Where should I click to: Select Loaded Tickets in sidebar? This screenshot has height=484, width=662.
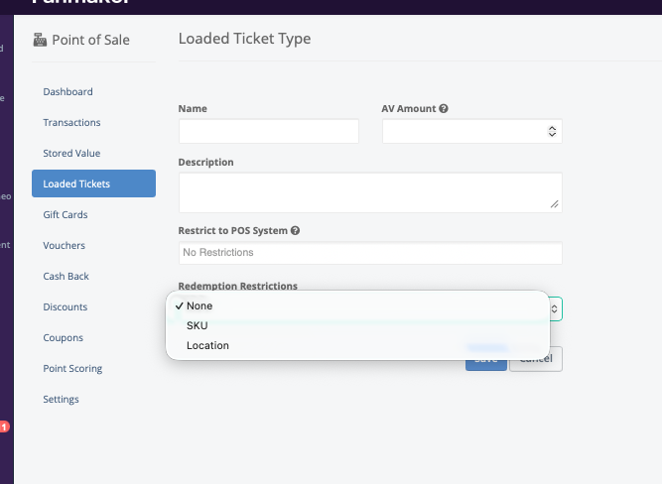tap(76, 183)
